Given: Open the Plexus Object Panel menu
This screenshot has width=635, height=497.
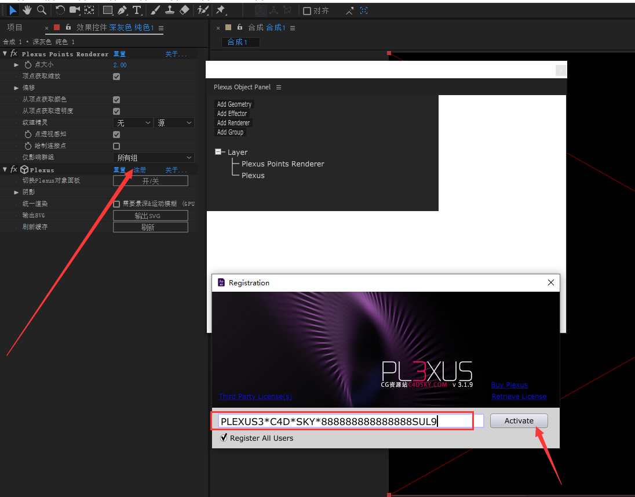Looking at the screenshot, I should [279, 87].
